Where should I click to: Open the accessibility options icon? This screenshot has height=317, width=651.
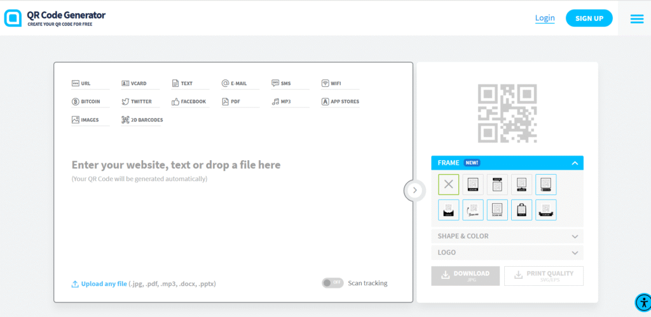click(x=643, y=302)
